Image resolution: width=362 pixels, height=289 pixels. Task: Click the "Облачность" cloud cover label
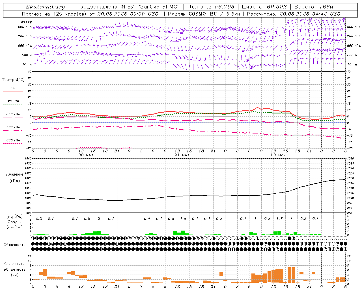[14, 245]
